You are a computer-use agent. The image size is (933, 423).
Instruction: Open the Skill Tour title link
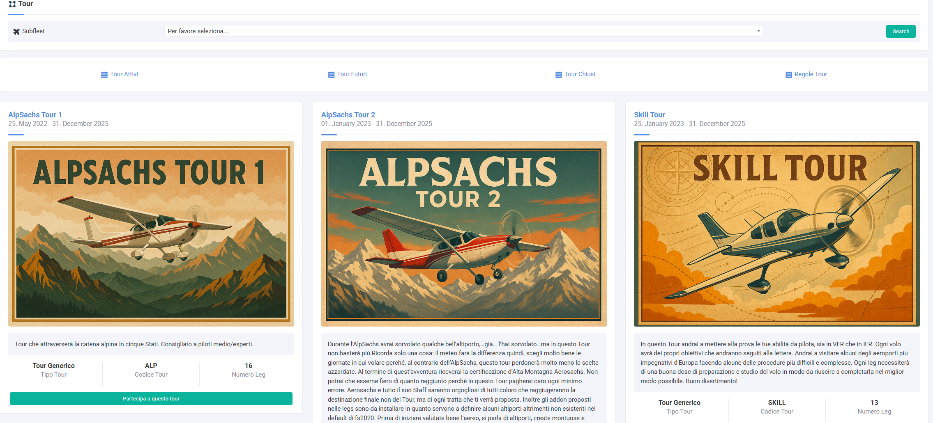click(649, 115)
